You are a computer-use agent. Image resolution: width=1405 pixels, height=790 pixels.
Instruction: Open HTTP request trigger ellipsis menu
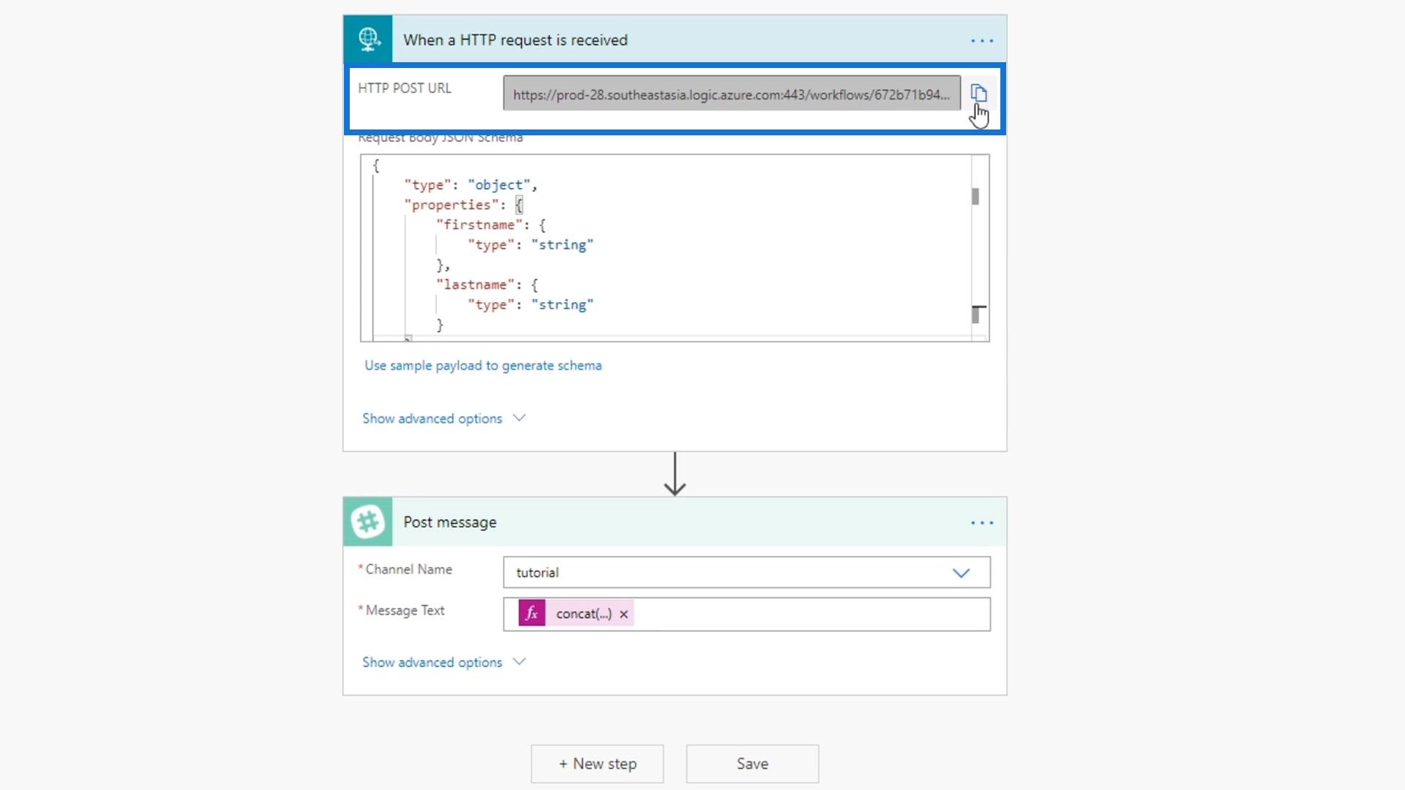[x=981, y=40]
